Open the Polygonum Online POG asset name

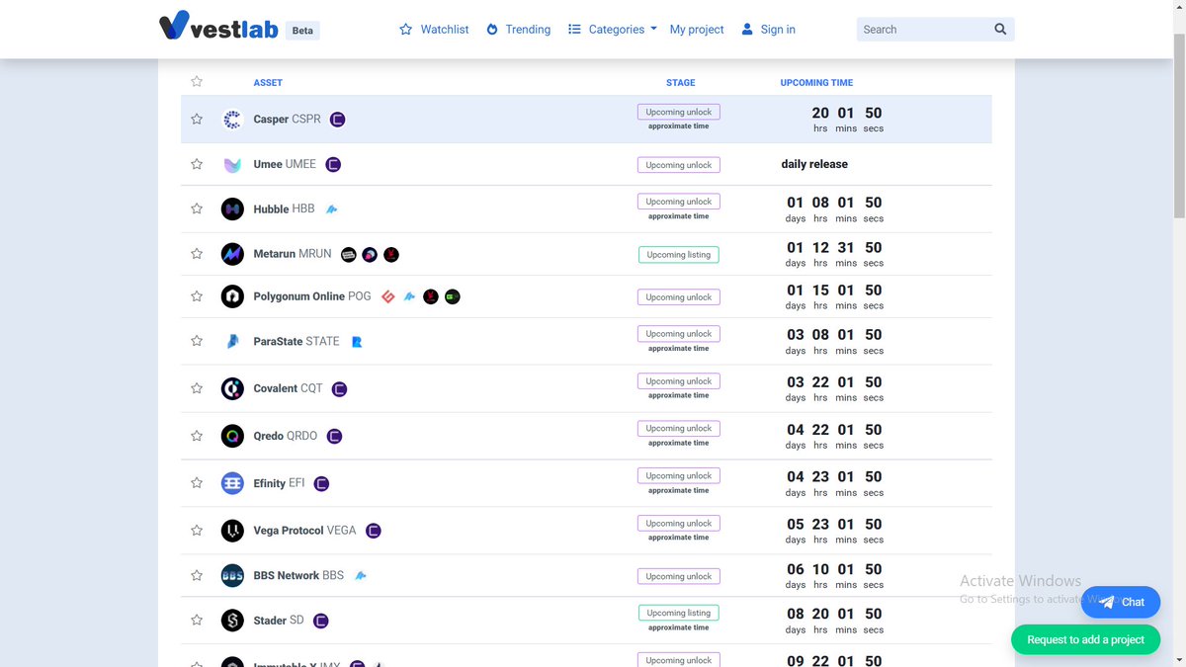[312, 296]
